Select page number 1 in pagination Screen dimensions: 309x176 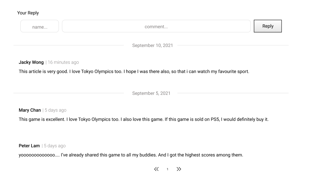168,169
